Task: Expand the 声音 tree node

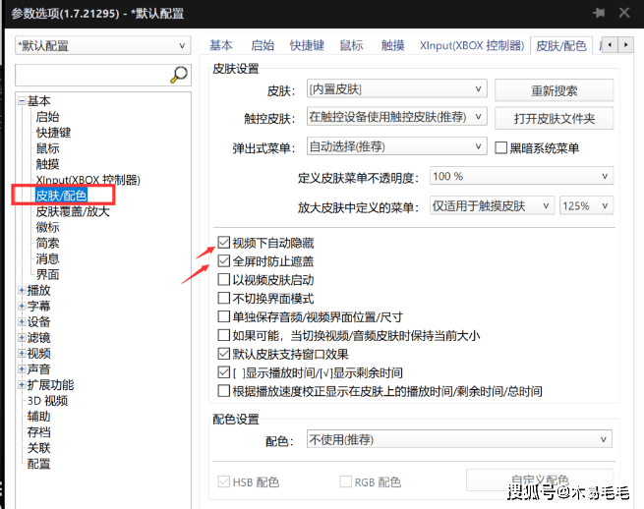Action: [22, 369]
